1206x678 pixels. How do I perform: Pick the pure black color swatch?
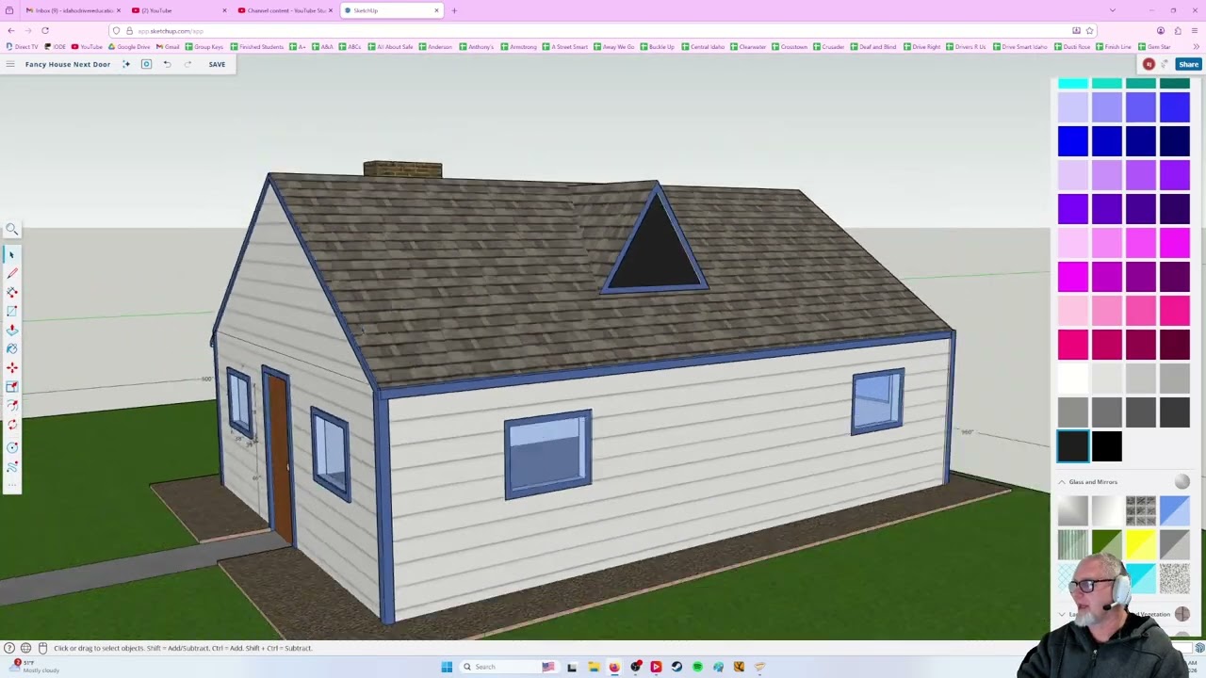pos(1107,446)
